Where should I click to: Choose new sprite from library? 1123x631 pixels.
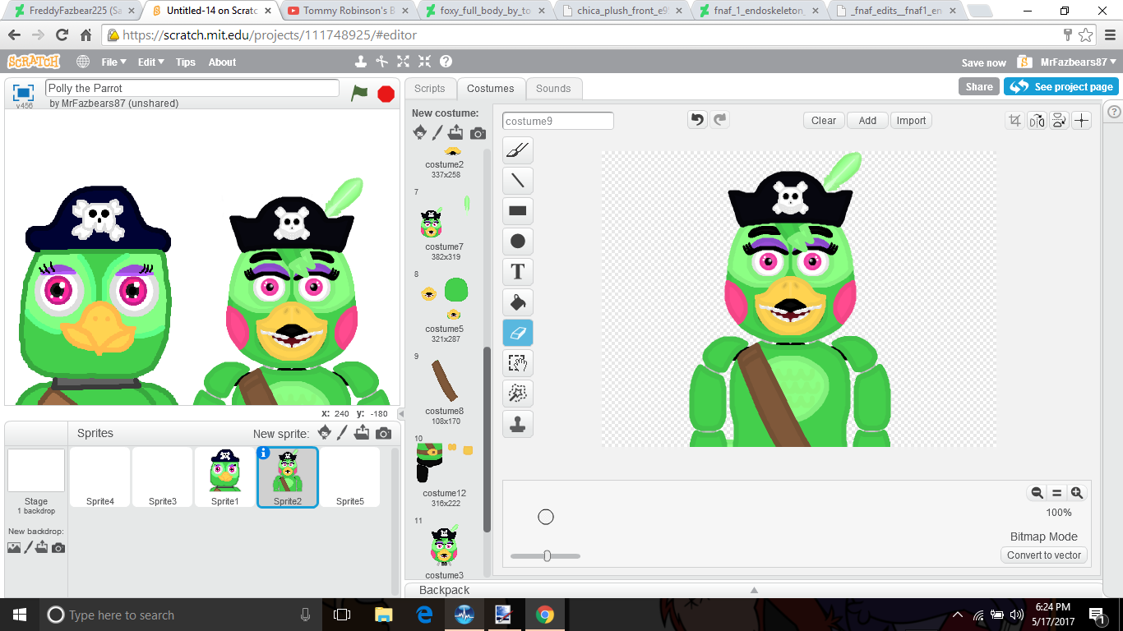(326, 433)
